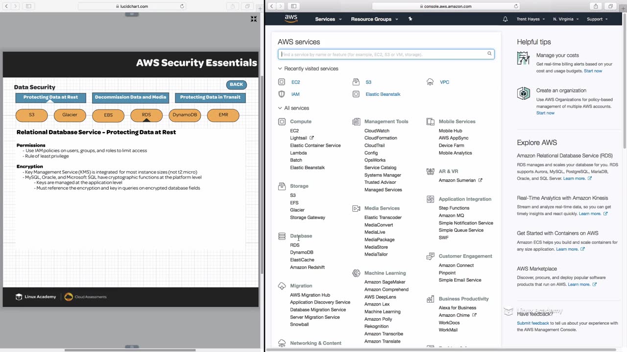627x352 pixels.
Task: Go back in the Lucidchart Safari window
Action: tap(7, 6)
